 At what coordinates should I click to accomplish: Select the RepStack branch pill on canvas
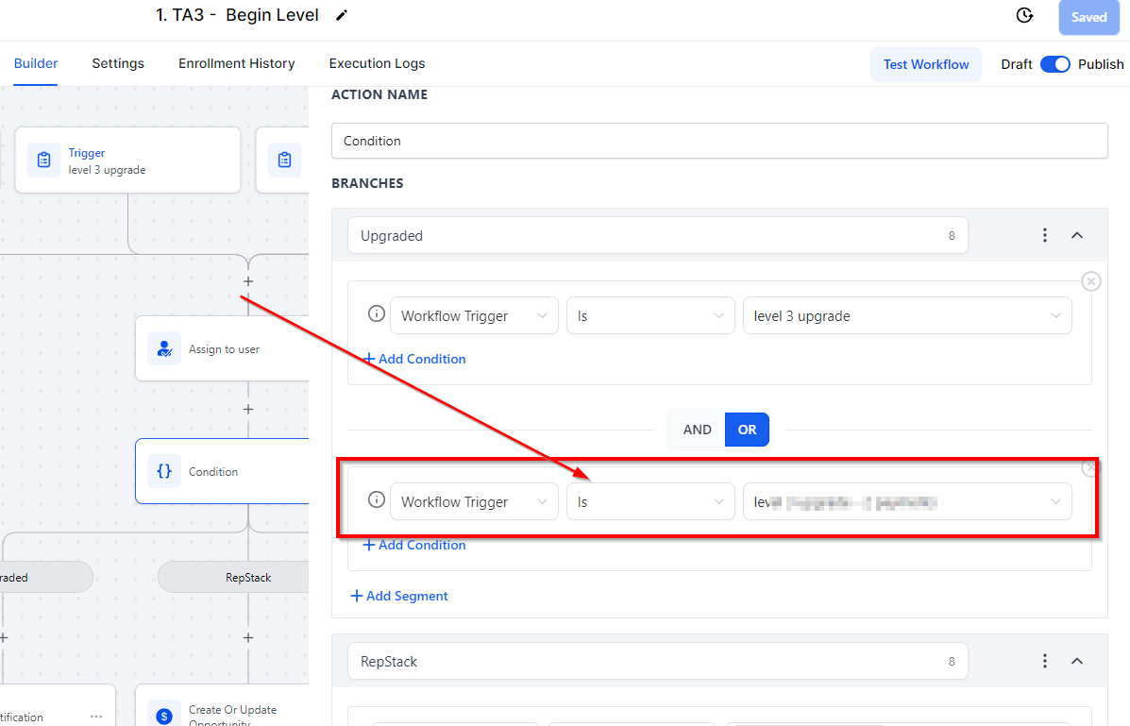click(x=233, y=578)
